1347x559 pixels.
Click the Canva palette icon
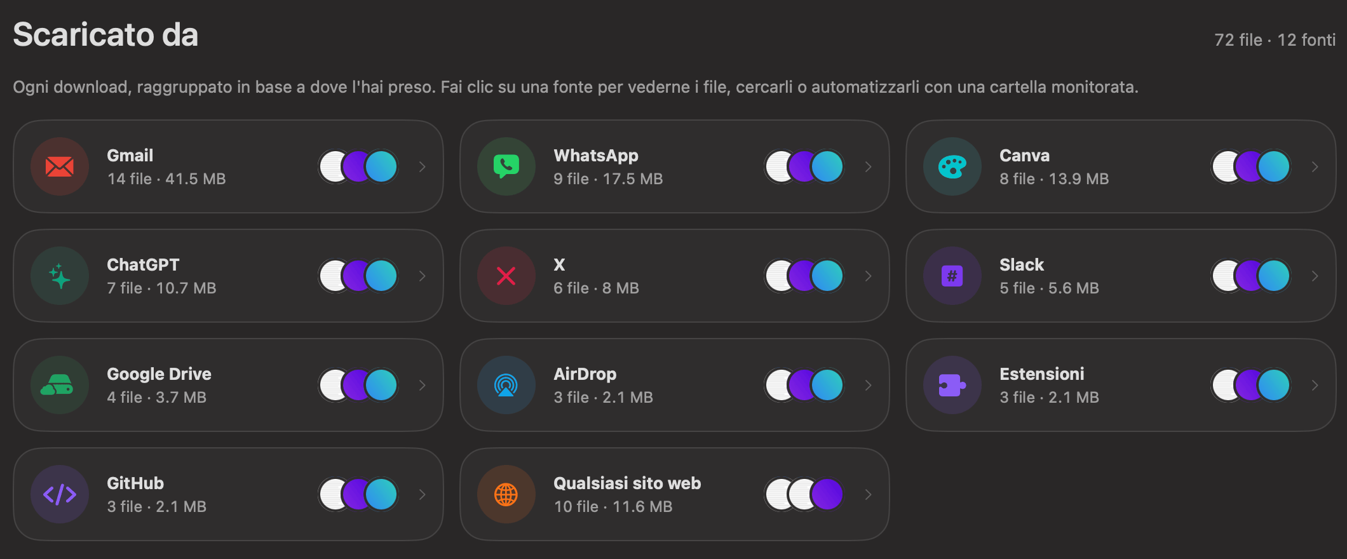pos(952,166)
